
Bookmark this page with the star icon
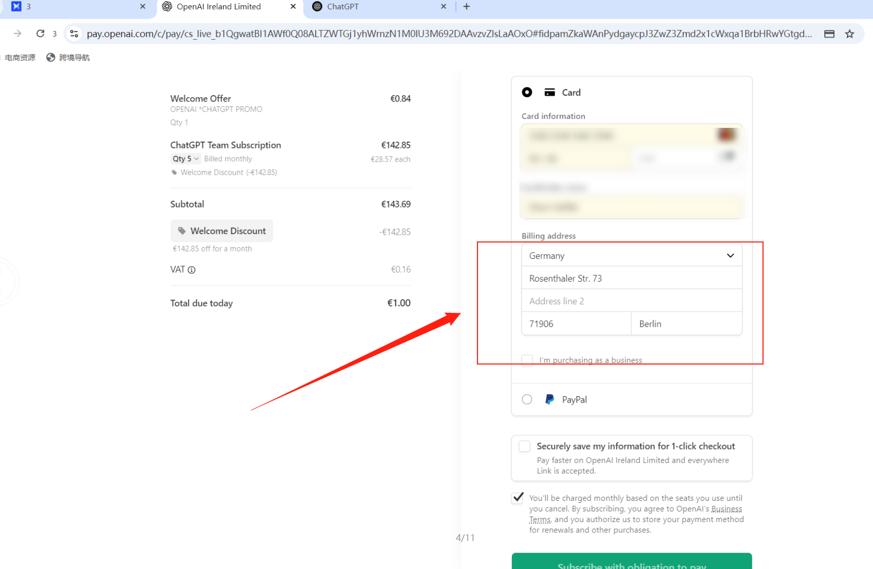(849, 34)
